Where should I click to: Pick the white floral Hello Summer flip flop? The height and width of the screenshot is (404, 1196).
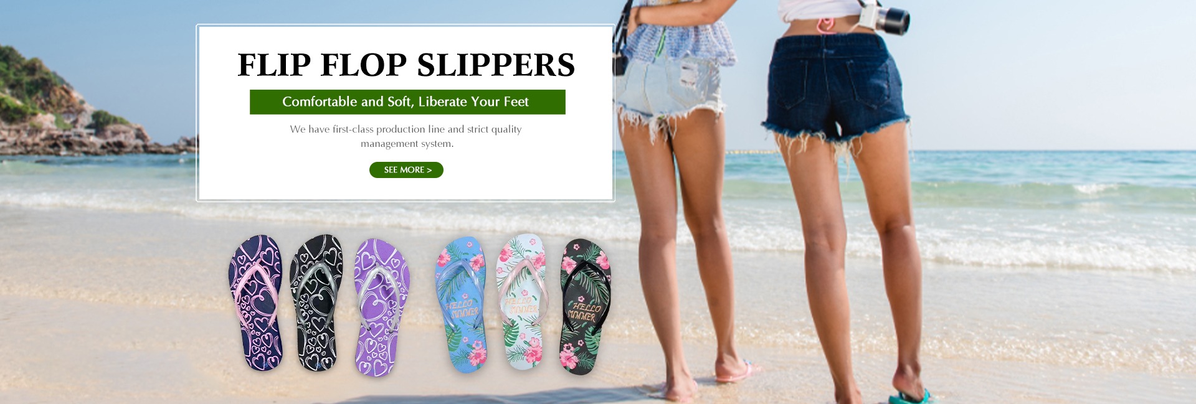point(522,302)
